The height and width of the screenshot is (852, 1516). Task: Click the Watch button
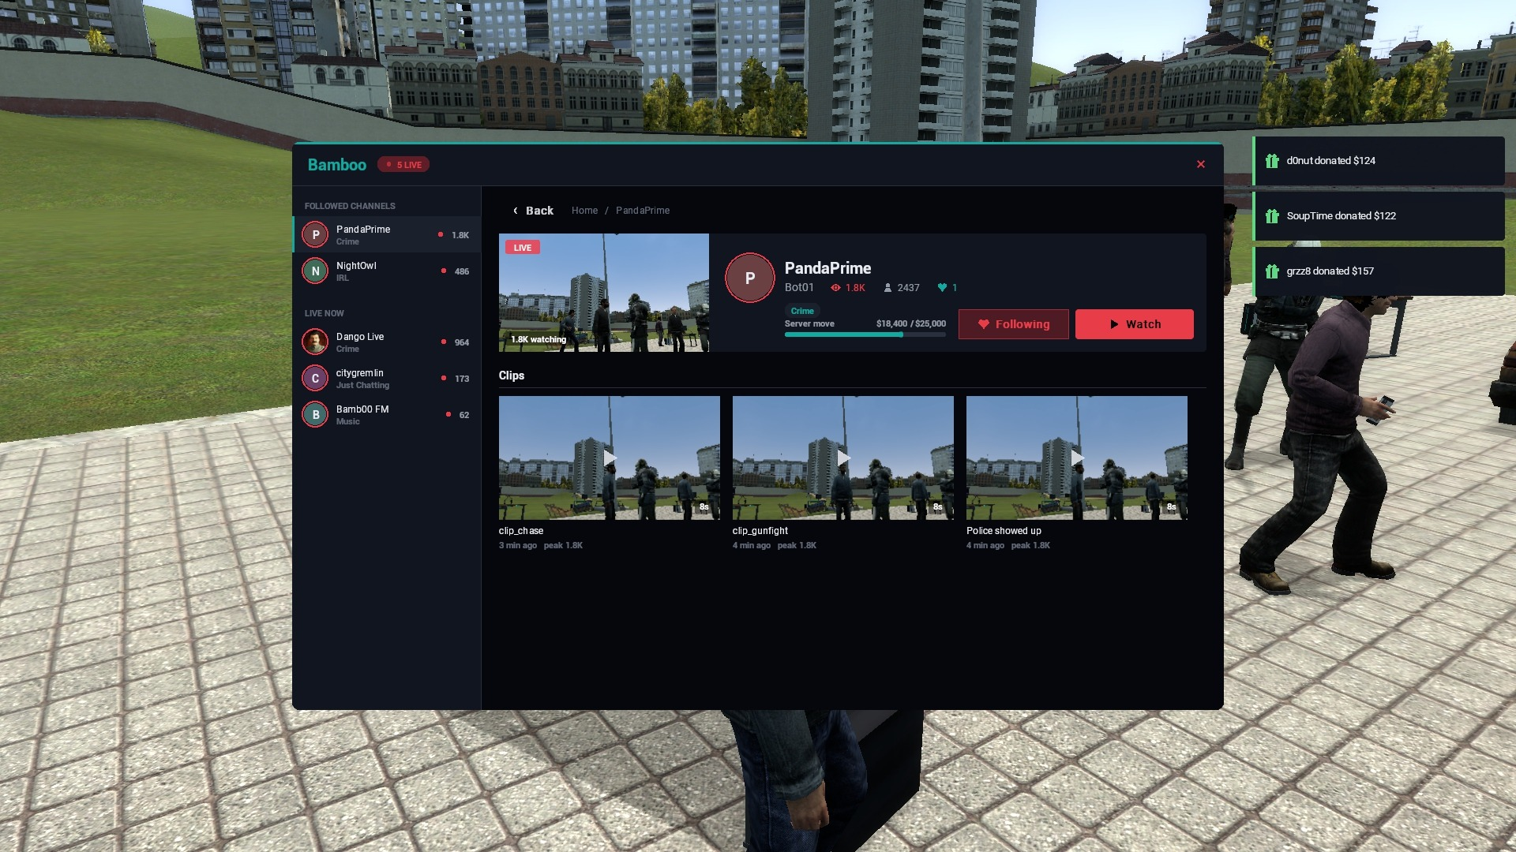click(1135, 324)
